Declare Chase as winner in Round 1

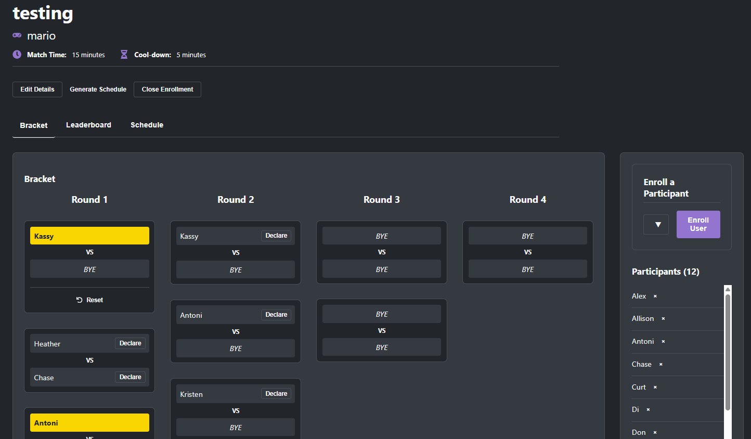(130, 377)
